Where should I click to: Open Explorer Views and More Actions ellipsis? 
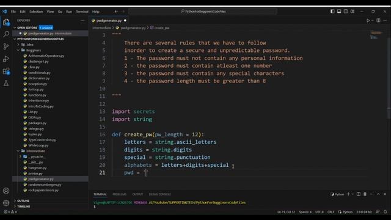tap(82, 20)
